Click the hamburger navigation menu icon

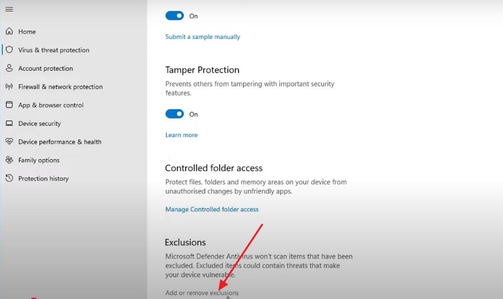tap(9, 9)
